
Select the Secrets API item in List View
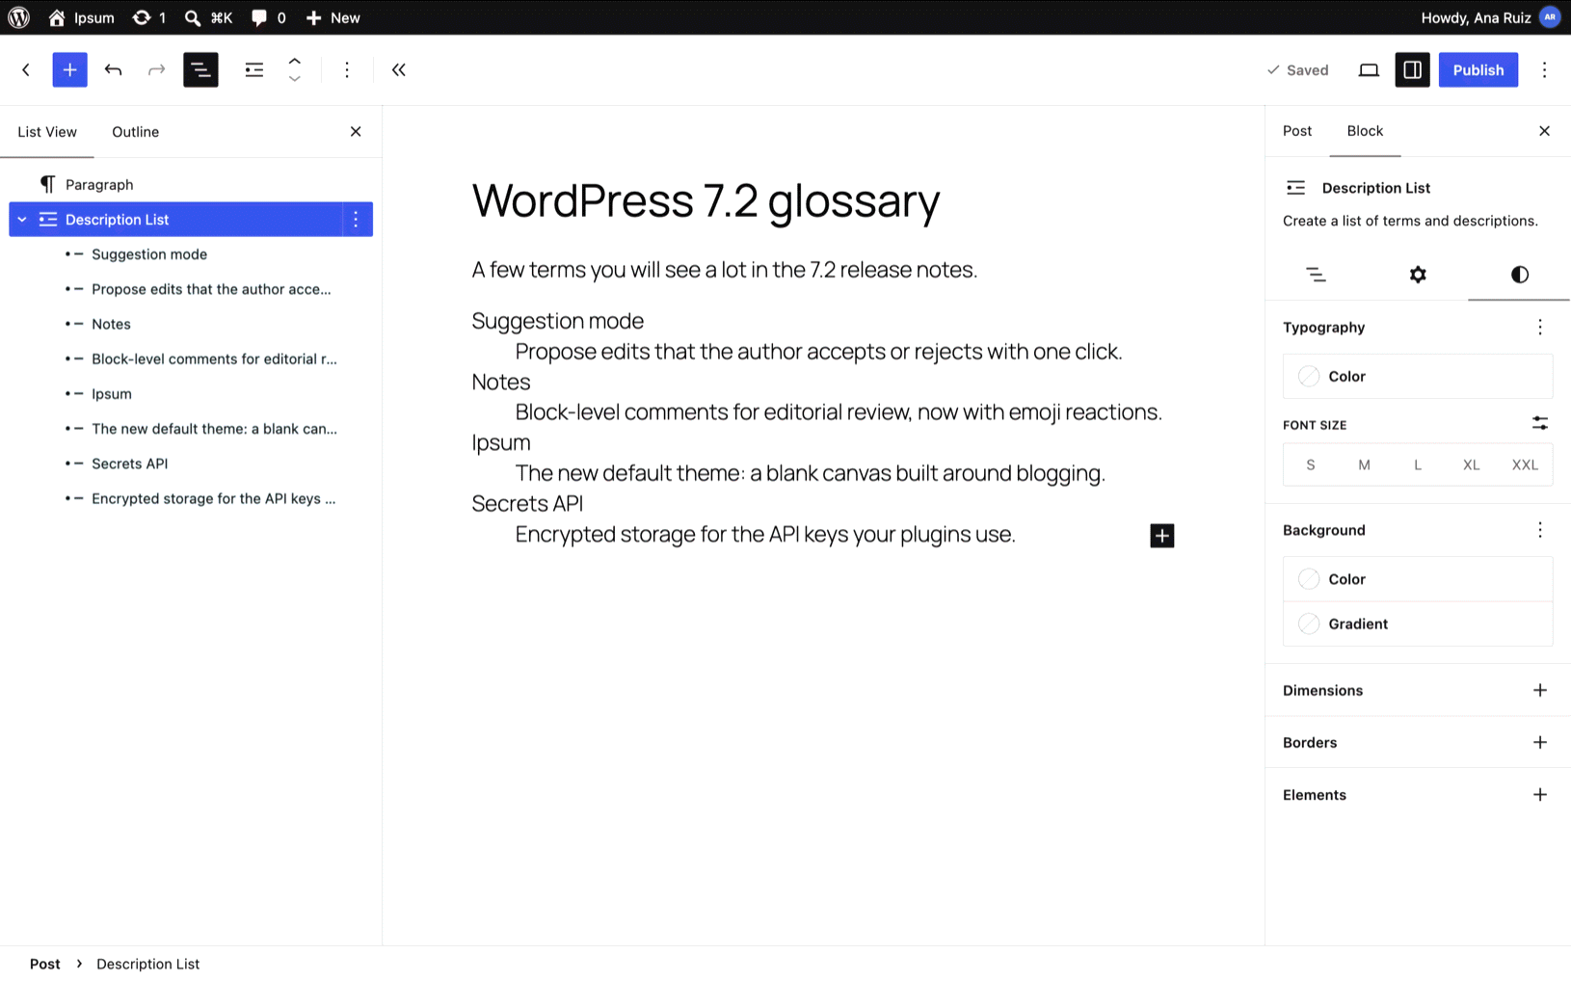191,464
